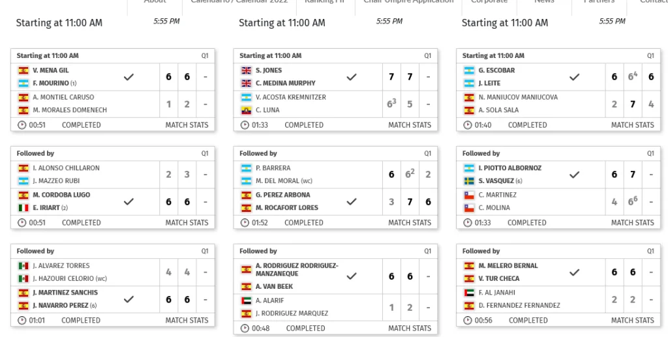Click the winner checkmark beside Cordoba Lugo and Iriart

click(x=129, y=201)
